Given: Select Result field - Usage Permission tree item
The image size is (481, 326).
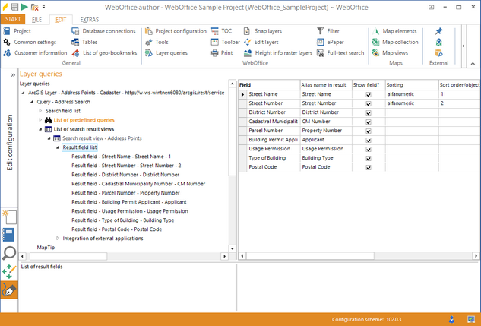Looking at the screenshot, I should pyautogui.click(x=130, y=211).
